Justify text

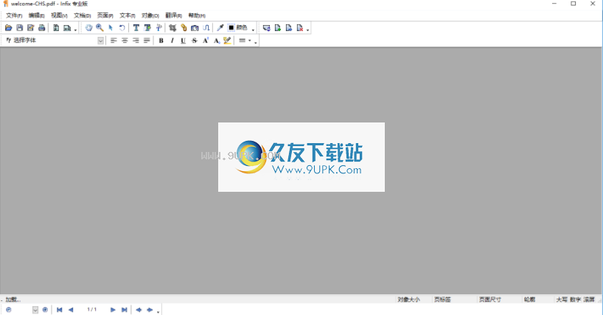pos(147,41)
